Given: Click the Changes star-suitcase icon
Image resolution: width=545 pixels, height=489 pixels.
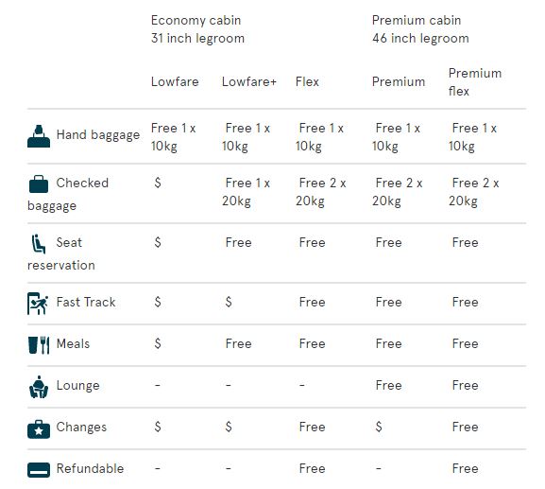Looking at the screenshot, I should 39,429.
